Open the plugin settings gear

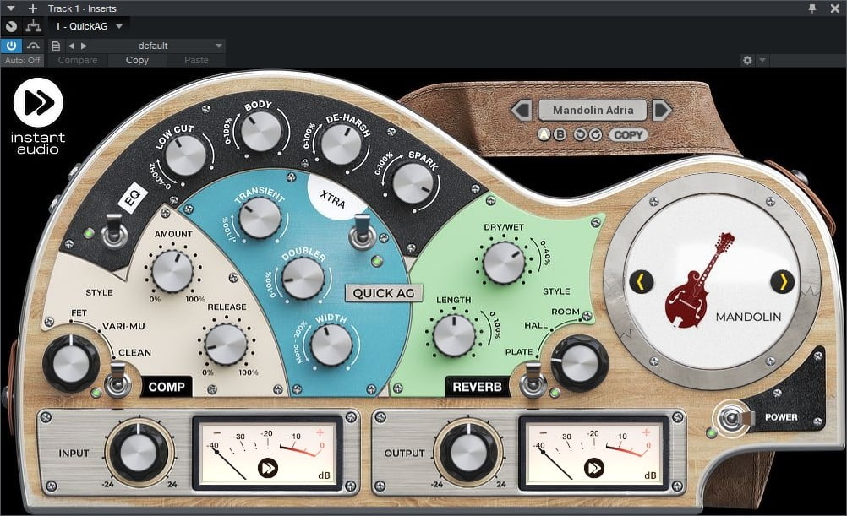[747, 61]
